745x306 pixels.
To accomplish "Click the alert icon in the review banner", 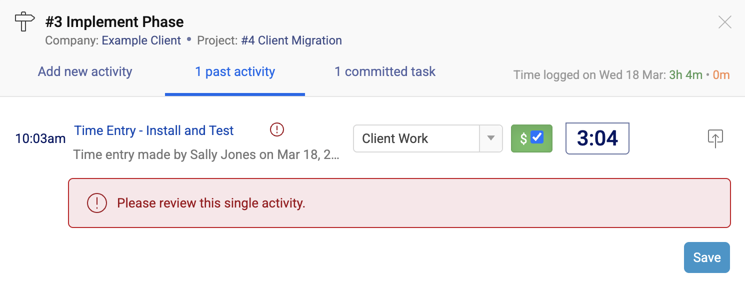I will (97, 203).
